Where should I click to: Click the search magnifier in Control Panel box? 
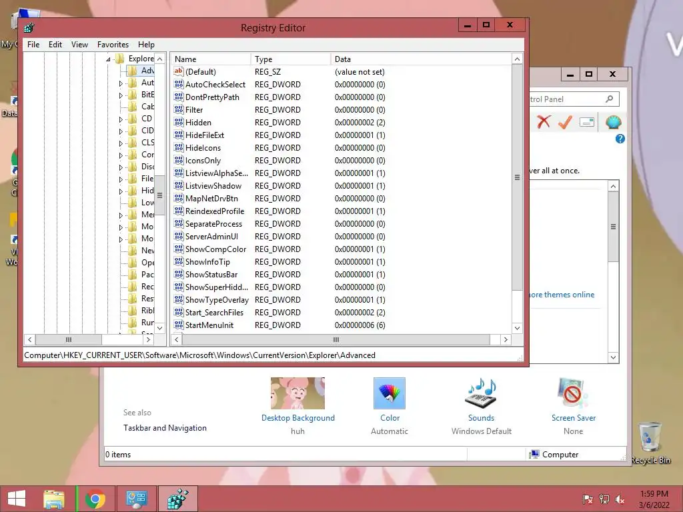610,99
